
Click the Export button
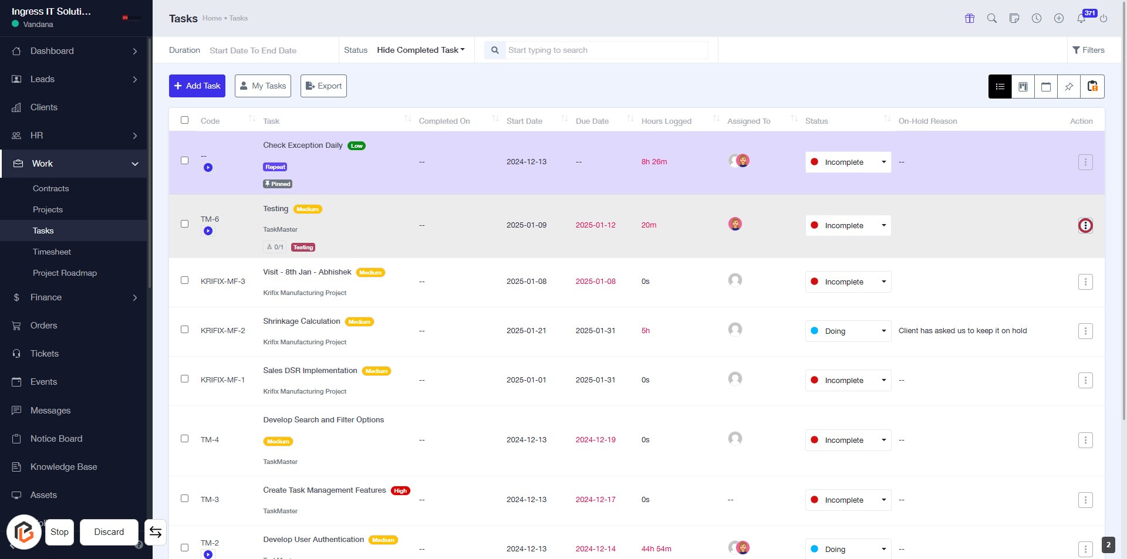[323, 86]
